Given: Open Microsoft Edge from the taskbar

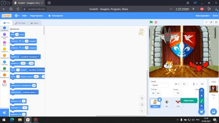Looking at the screenshot, I should coord(12,120).
